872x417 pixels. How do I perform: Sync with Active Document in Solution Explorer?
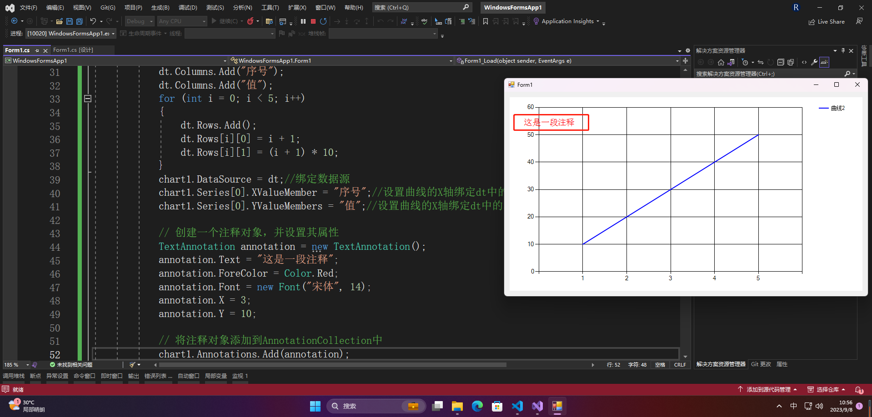coord(761,62)
